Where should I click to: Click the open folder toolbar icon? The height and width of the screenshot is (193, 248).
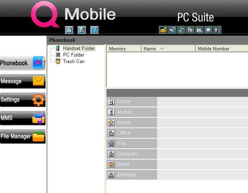coord(172,30)
